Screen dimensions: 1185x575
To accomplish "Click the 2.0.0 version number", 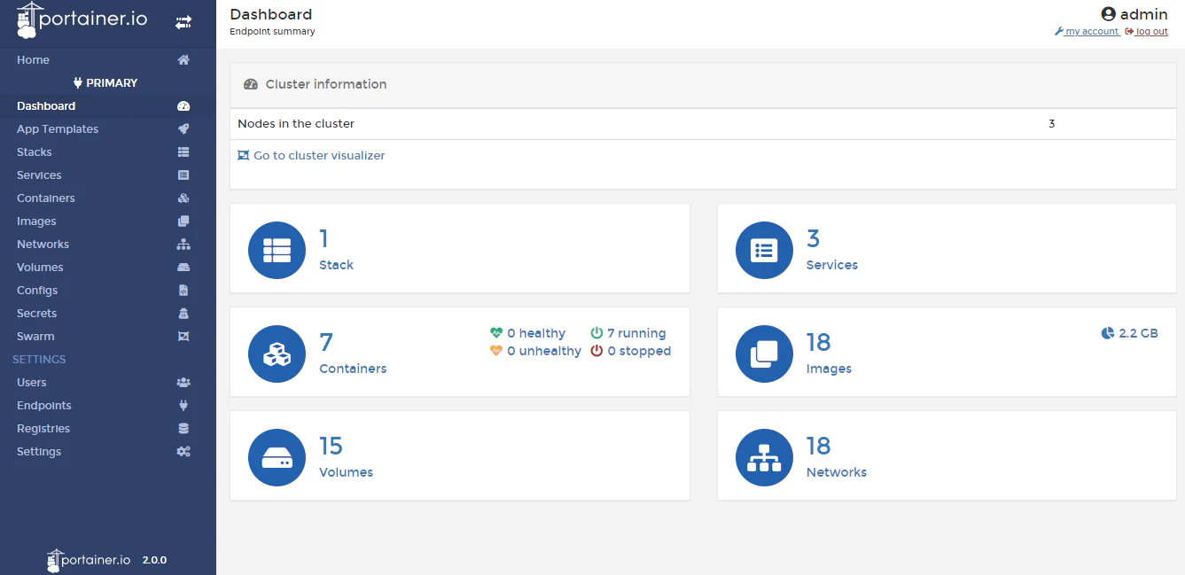I will 154,560.
